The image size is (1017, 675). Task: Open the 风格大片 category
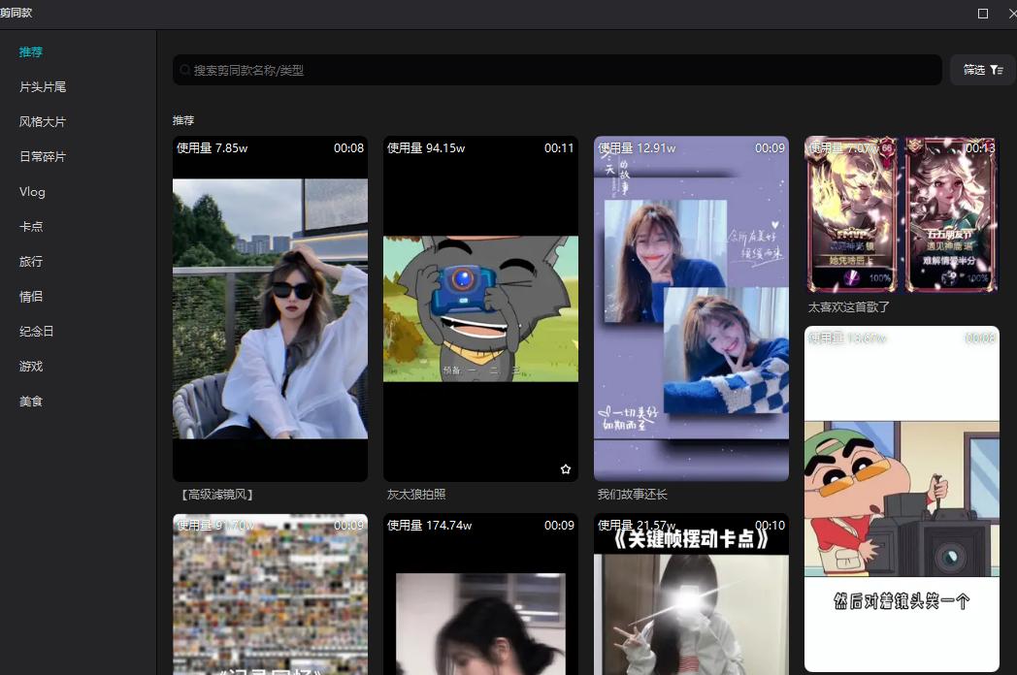click(44, 121)
